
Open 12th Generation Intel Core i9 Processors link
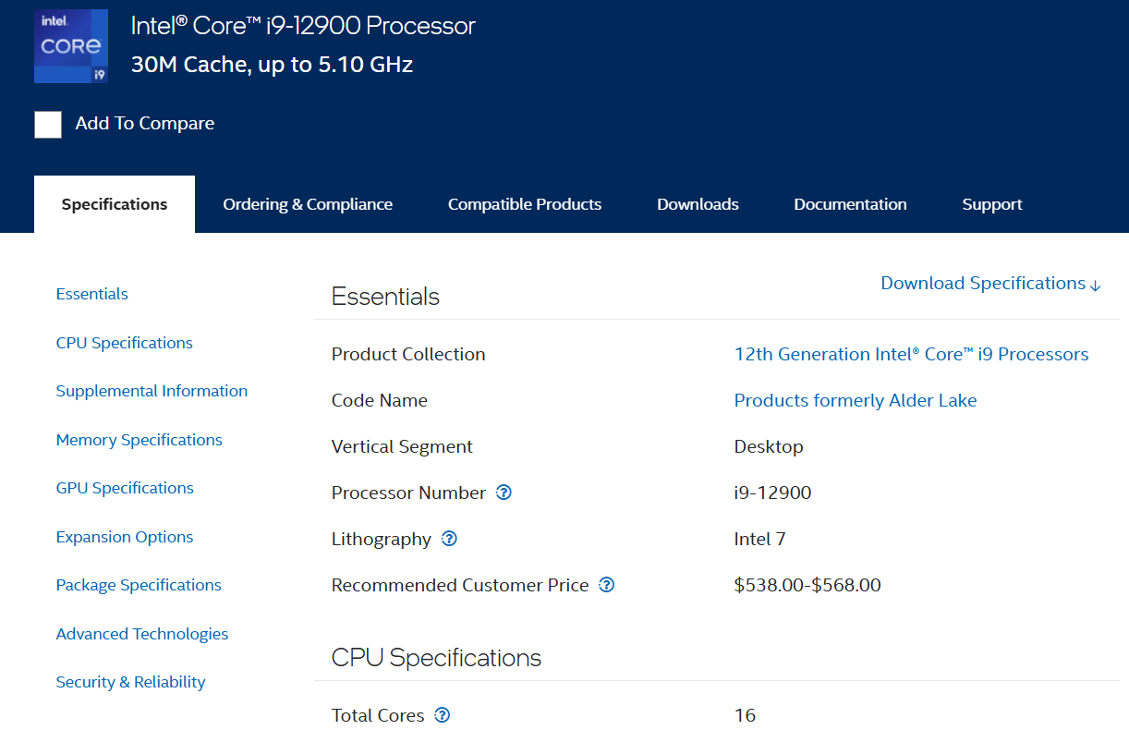tap(911, 354)
